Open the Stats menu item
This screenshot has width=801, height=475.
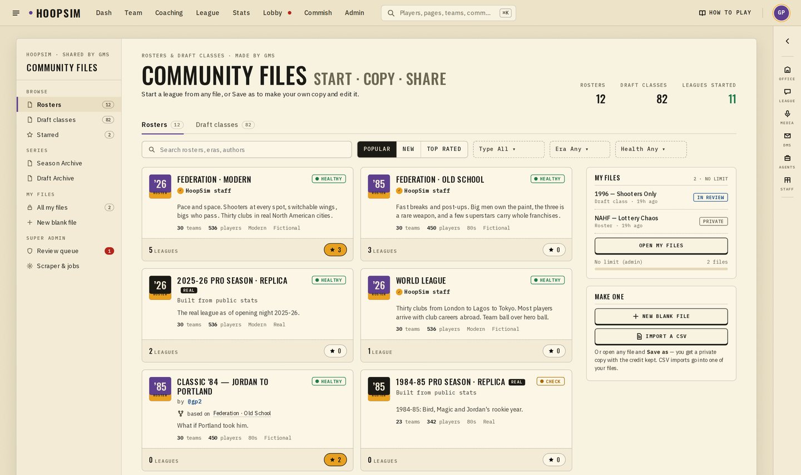[241, 13]
